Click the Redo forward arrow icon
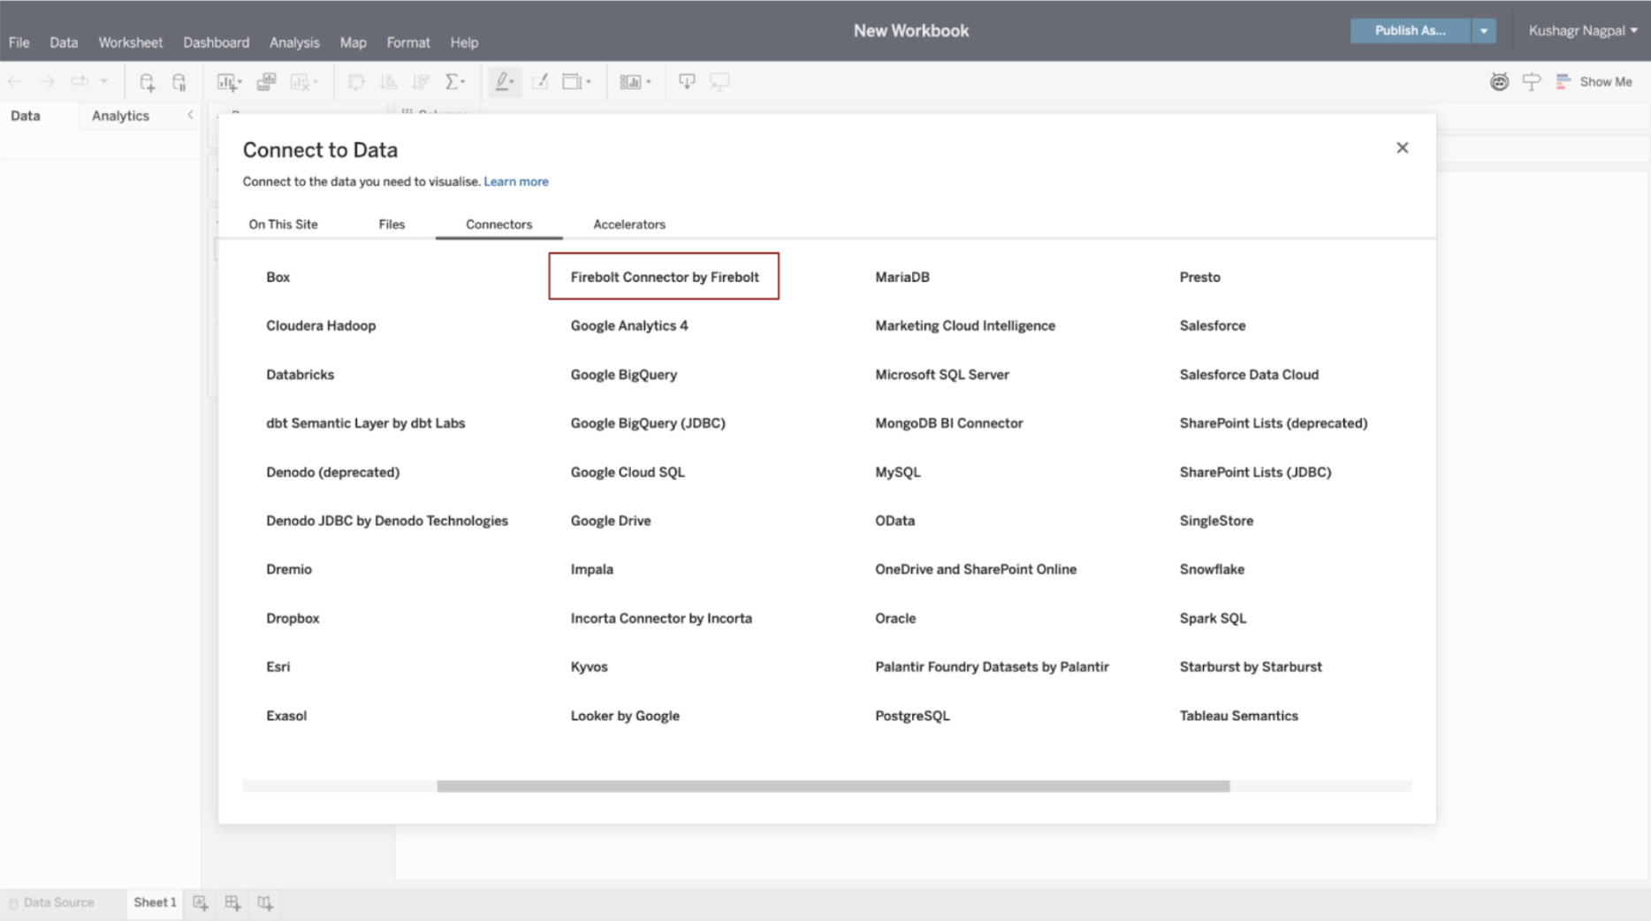 (x=48, y=81)
